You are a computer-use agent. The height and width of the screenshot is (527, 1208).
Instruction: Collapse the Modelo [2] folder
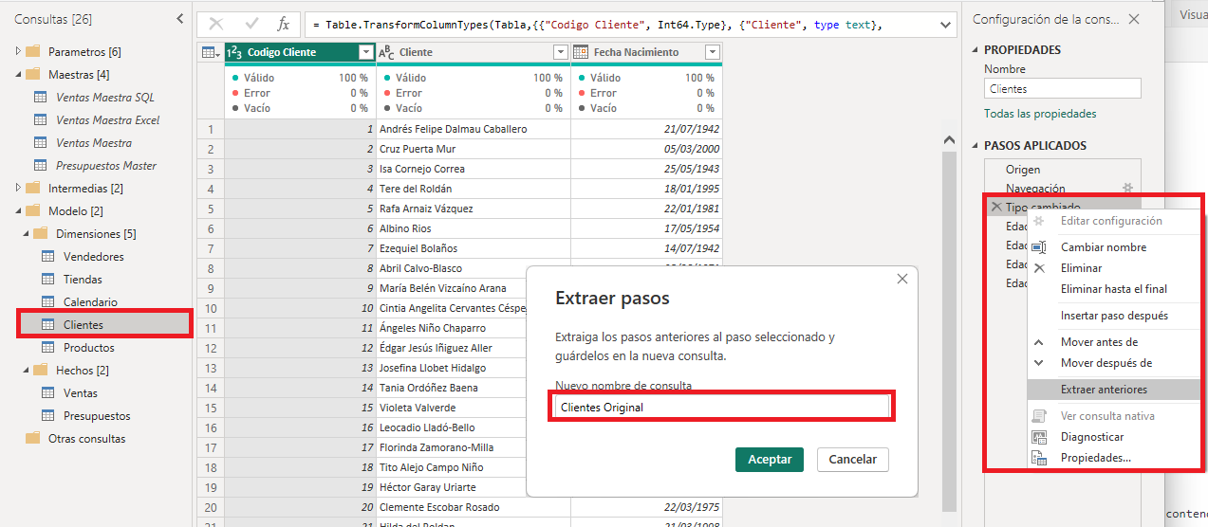pos(18,211)
